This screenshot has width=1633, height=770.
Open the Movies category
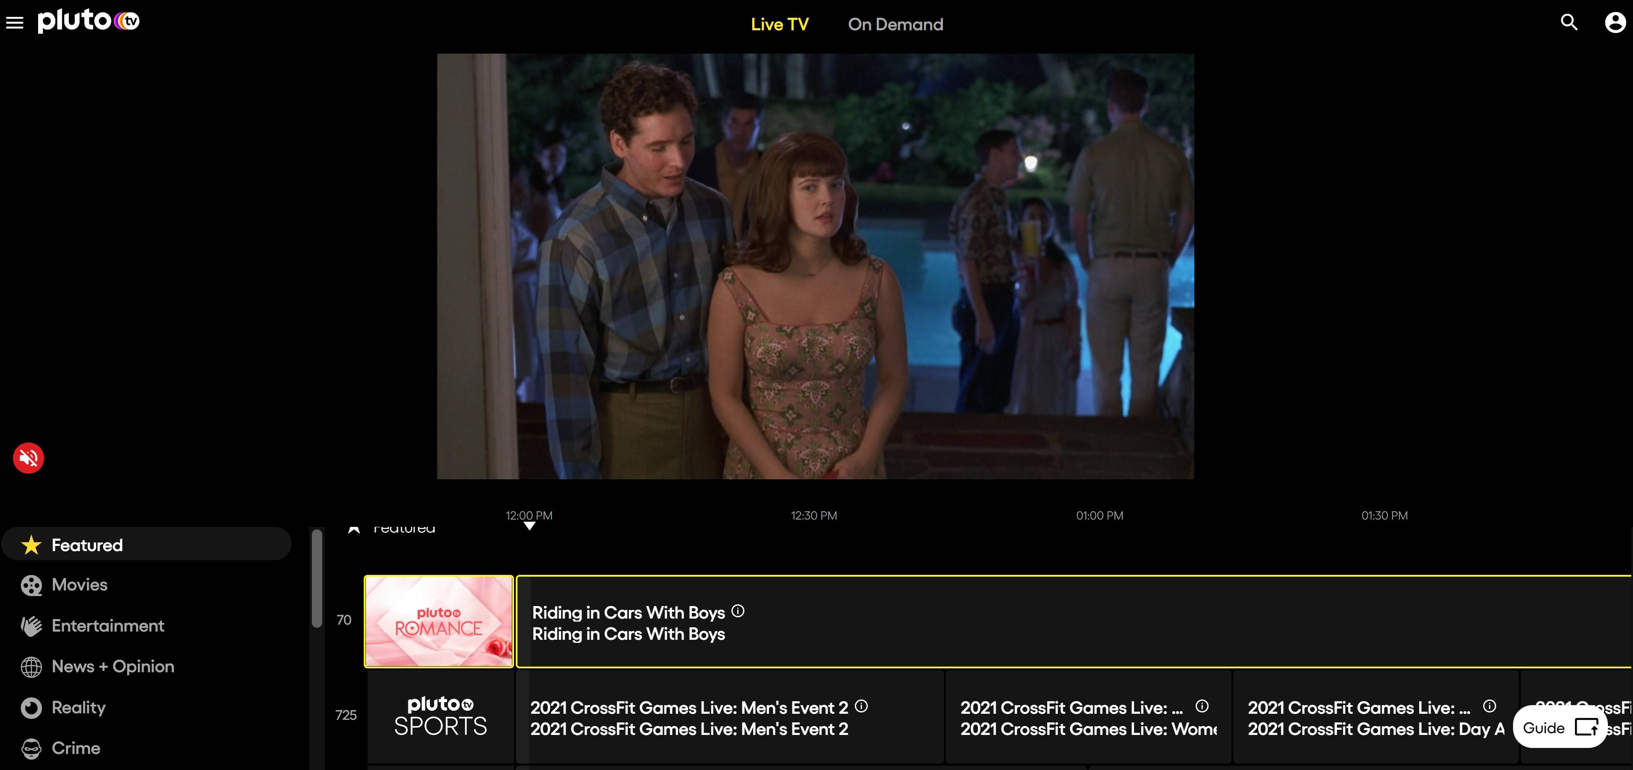tap(79, 584)
